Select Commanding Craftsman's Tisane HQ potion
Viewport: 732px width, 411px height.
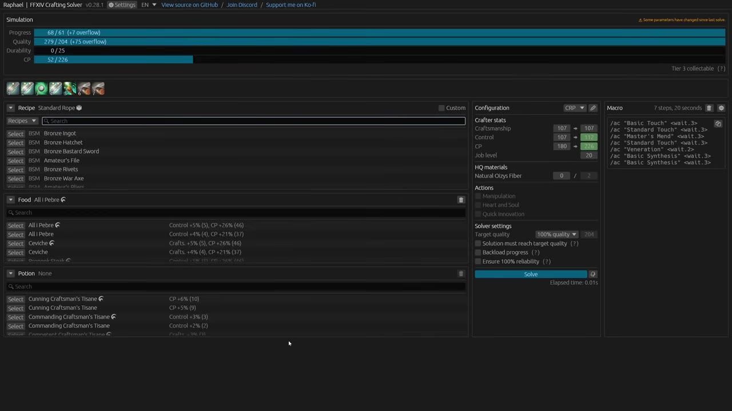15,317
